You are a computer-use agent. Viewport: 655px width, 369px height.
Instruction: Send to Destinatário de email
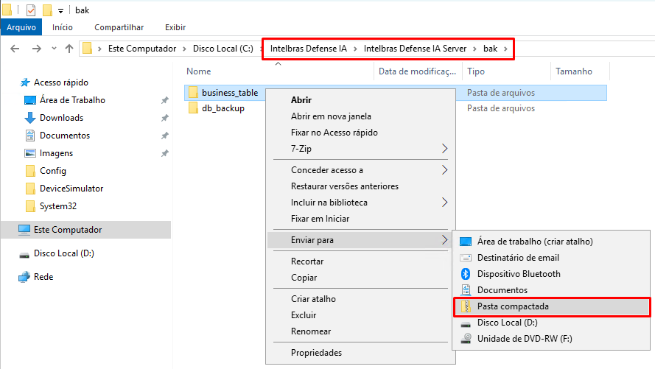pyautogui.click(x=551, y=258)
